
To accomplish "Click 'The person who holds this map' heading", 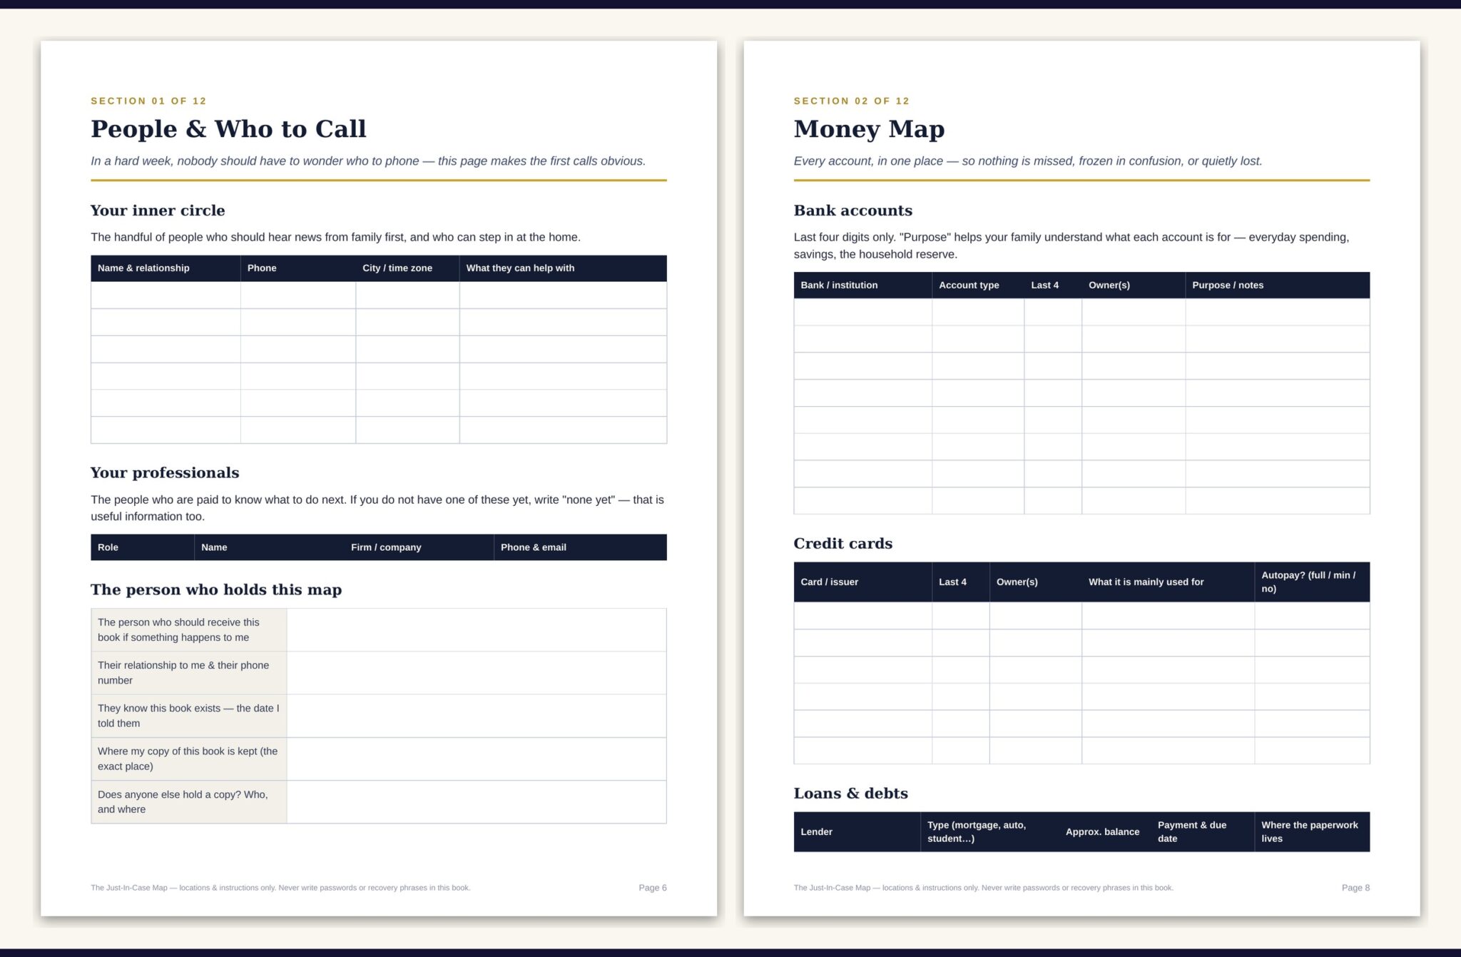I will [x=216, y=589].
